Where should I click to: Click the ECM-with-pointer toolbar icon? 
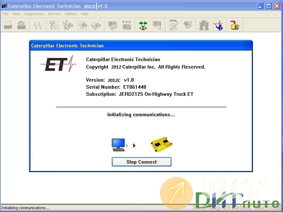(x=157, y=25)
